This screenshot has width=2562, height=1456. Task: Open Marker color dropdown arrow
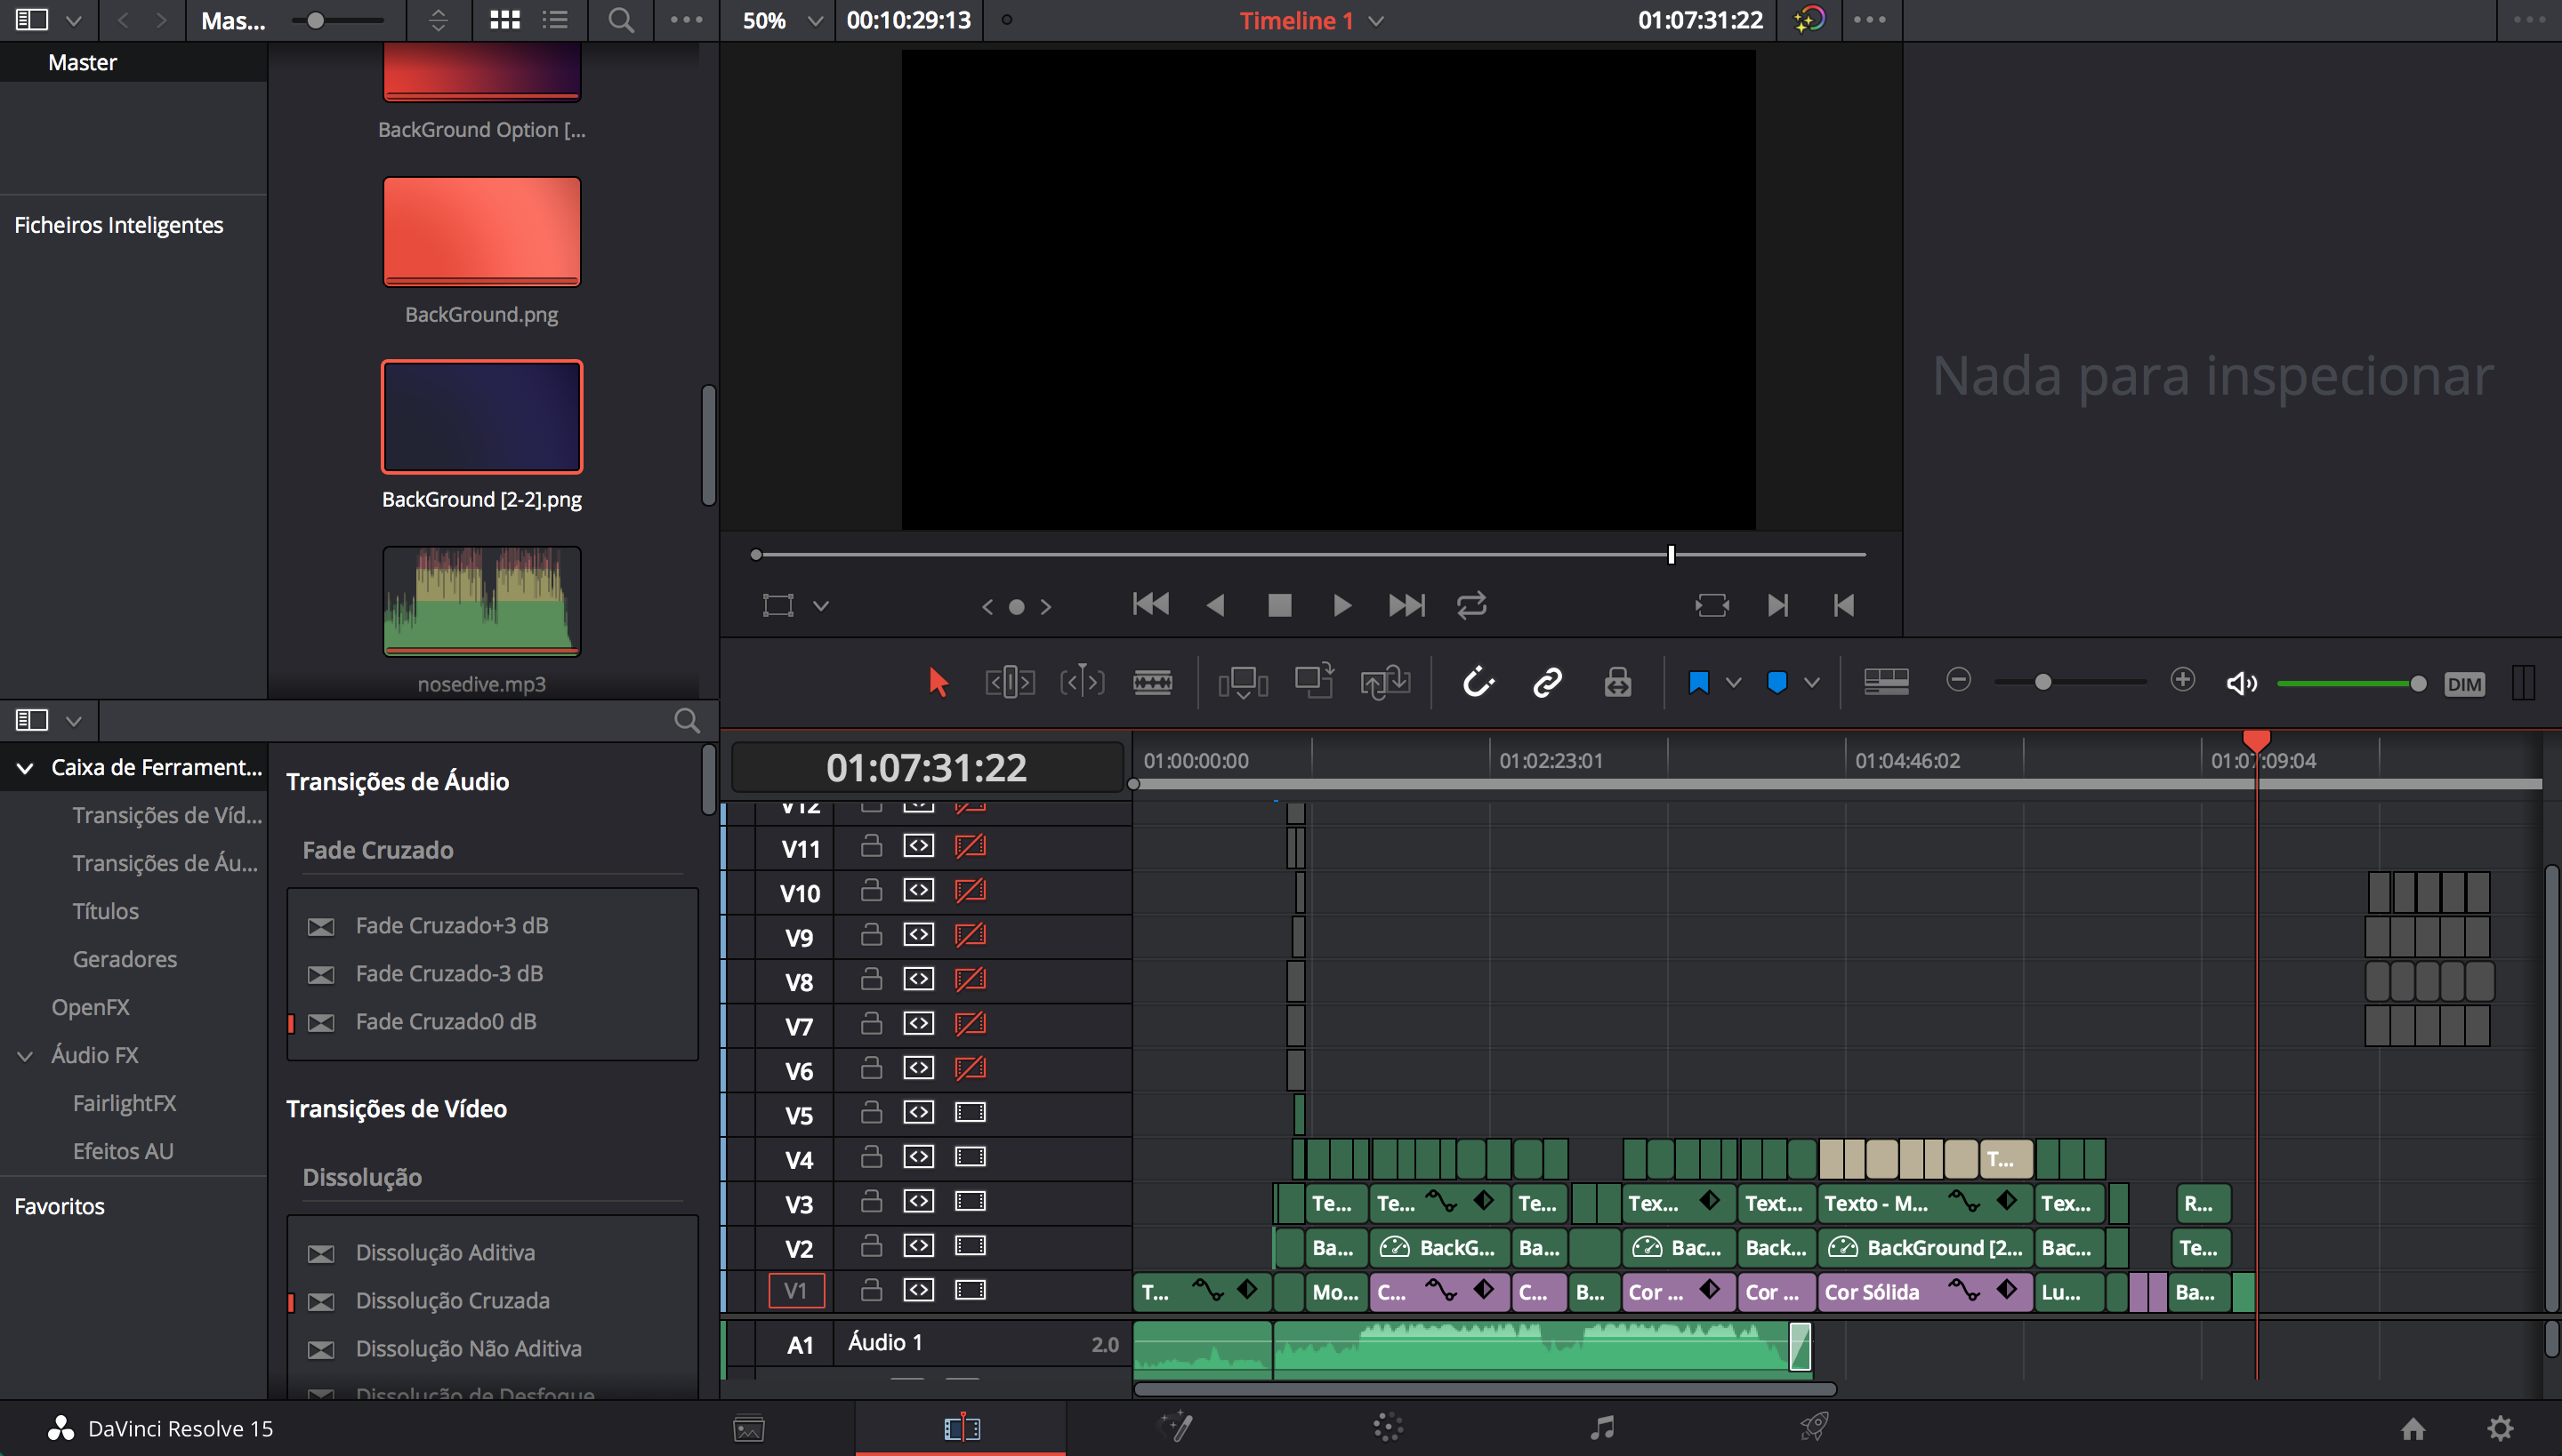[x=1811, y=683]
